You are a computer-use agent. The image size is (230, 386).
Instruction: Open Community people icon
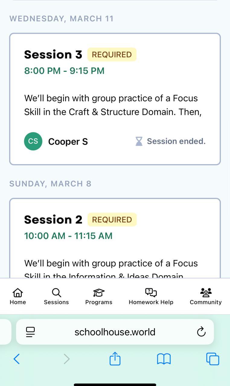206,293
